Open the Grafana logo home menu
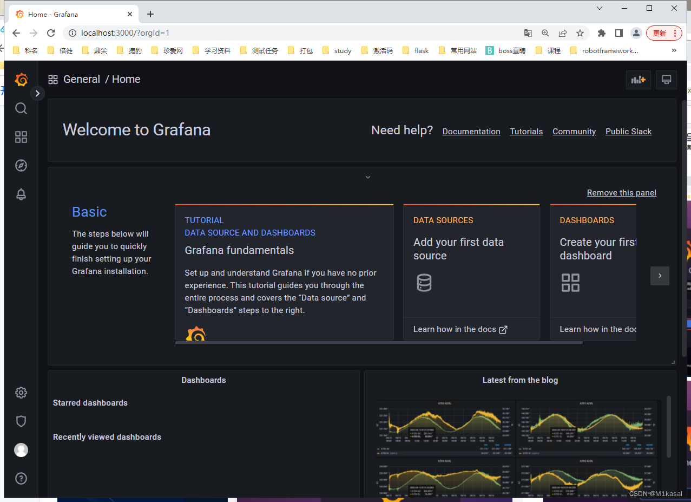 [x=21, y=80]
